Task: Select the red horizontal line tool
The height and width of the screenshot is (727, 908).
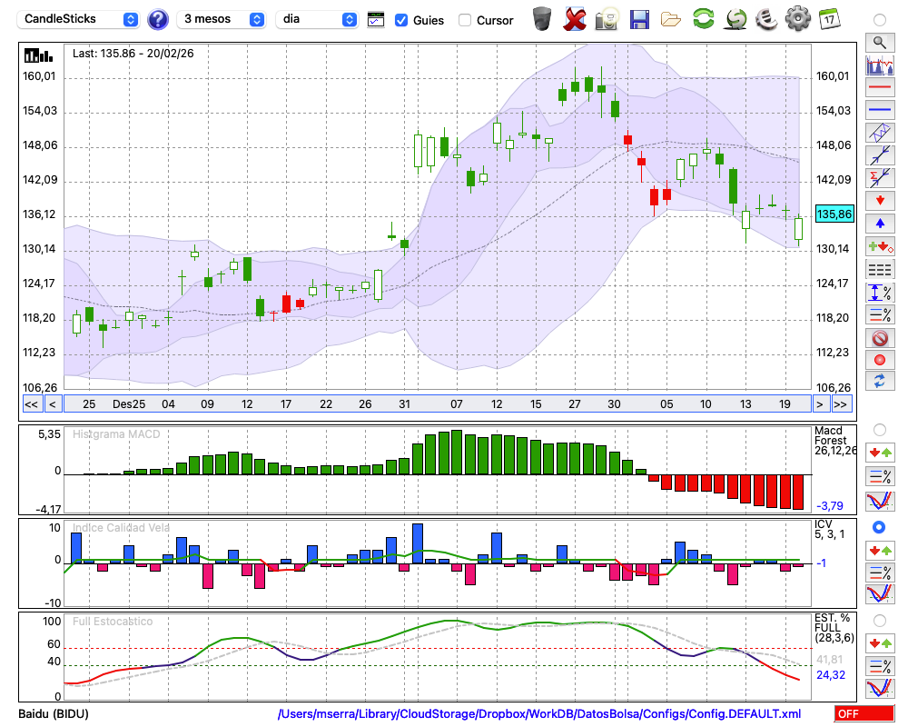Action: pos(879,88)
